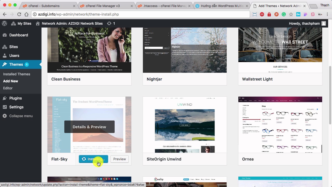
Task: Click Details & Preview on Flat-Sky
Action: click(89, 127)
